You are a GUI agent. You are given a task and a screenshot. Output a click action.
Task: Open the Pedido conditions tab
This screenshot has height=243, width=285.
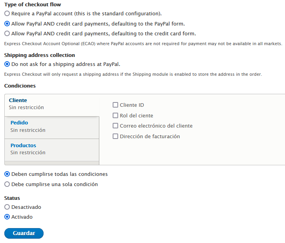point(52,128)
